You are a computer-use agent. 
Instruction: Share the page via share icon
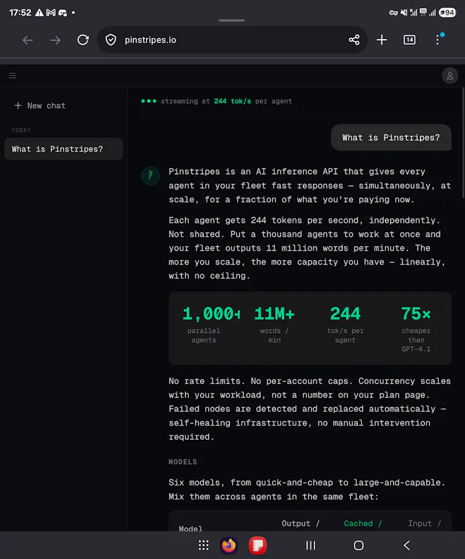coord(354,40)
